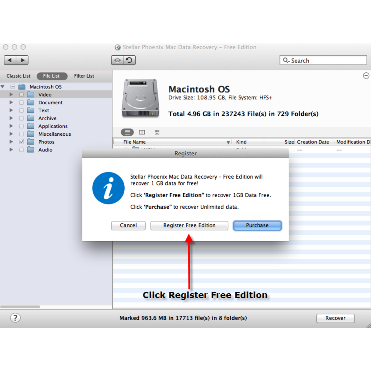Click the Text folder icon

pyautogui.click(x=31, y=110)
